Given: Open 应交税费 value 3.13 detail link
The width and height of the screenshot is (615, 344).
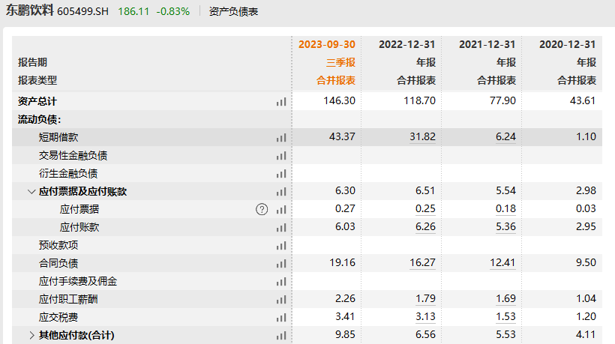Looking at the screenshot, I should 425,317.
